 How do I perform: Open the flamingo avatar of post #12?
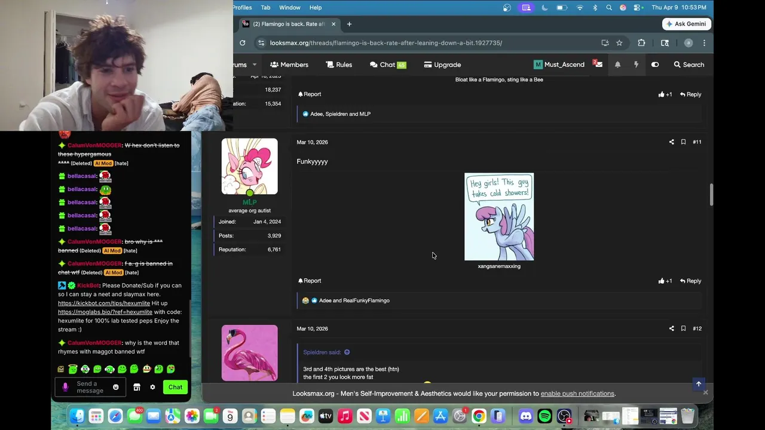click(x=249, y=353)
